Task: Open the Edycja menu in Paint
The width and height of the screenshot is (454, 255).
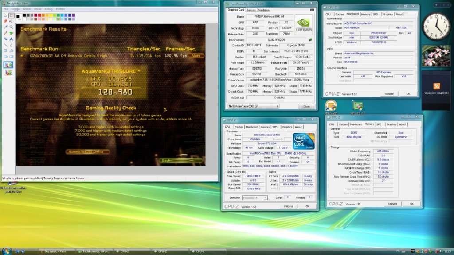Action: point(16,9)
